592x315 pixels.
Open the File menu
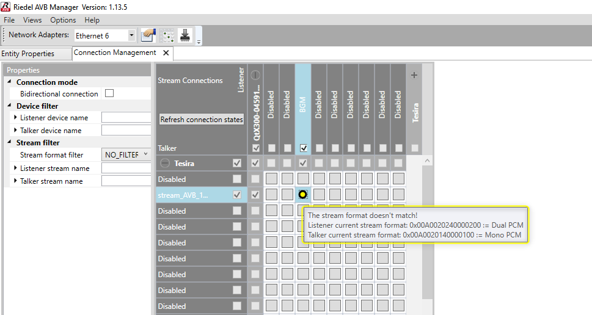tap(9, 20)
